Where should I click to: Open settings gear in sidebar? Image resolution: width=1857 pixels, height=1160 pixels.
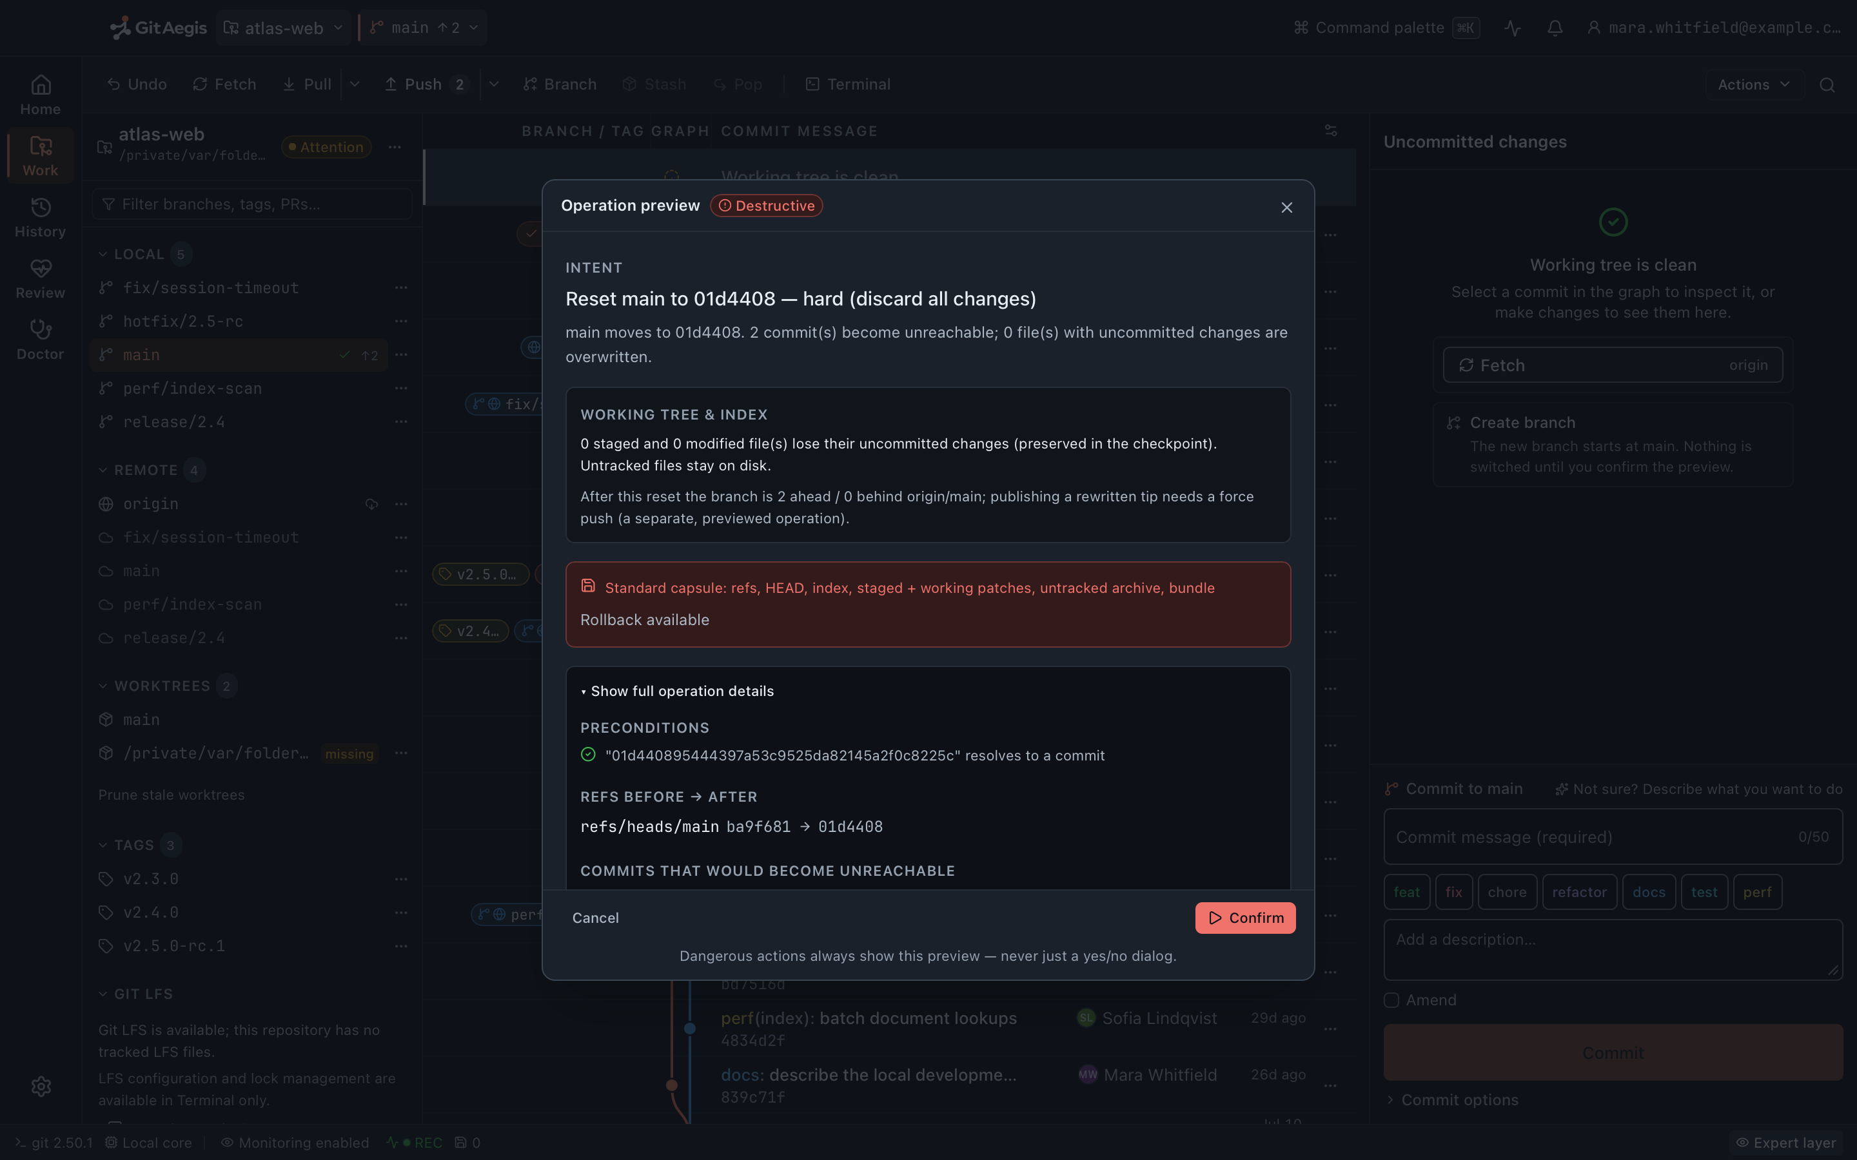click(41, 1087)
